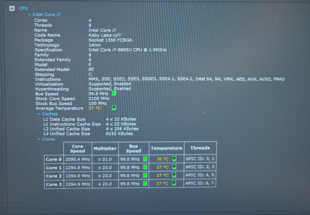
Task: Collapse the Intel Core i7 tree node
Action: 29,15
